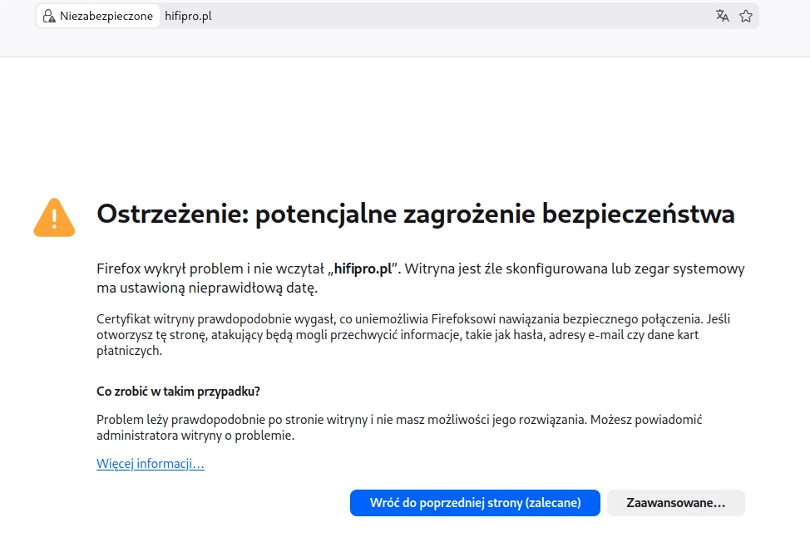
Task: Click the orange warning triangle icon
Action: 54,217
